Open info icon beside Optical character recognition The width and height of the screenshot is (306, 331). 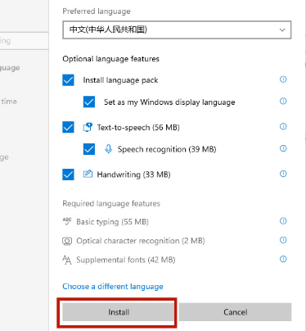283,240
